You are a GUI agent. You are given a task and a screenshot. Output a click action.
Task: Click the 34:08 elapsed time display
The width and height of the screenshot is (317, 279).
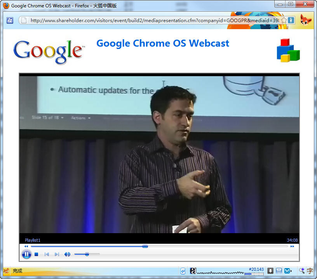[x=292, y=240]
